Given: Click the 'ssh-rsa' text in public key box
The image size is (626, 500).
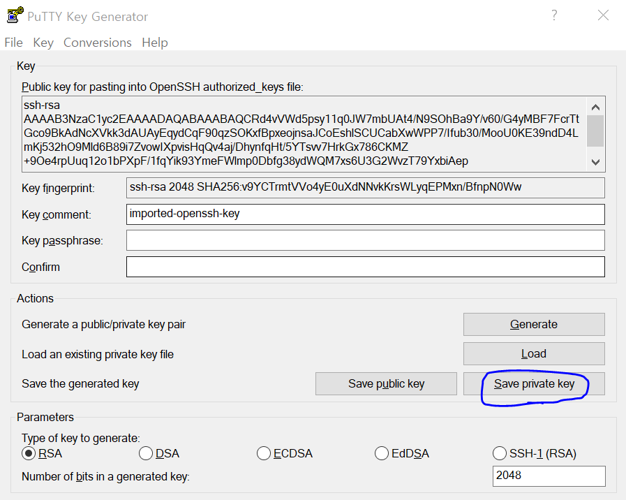Looking at the screenshot, I should click(42, 105).
